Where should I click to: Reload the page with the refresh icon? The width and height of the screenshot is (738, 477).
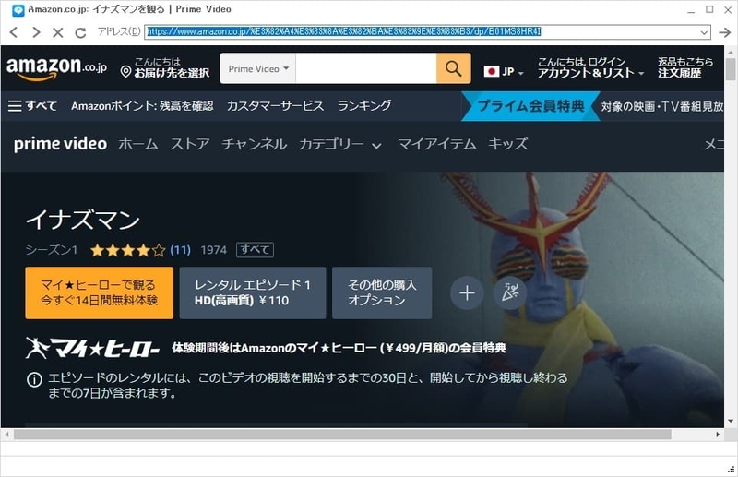point(80,32)
